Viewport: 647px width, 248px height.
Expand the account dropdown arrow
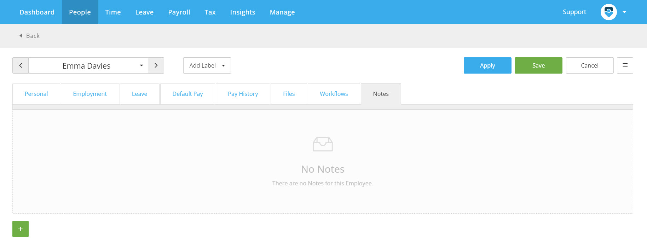[x=624, y=12]
